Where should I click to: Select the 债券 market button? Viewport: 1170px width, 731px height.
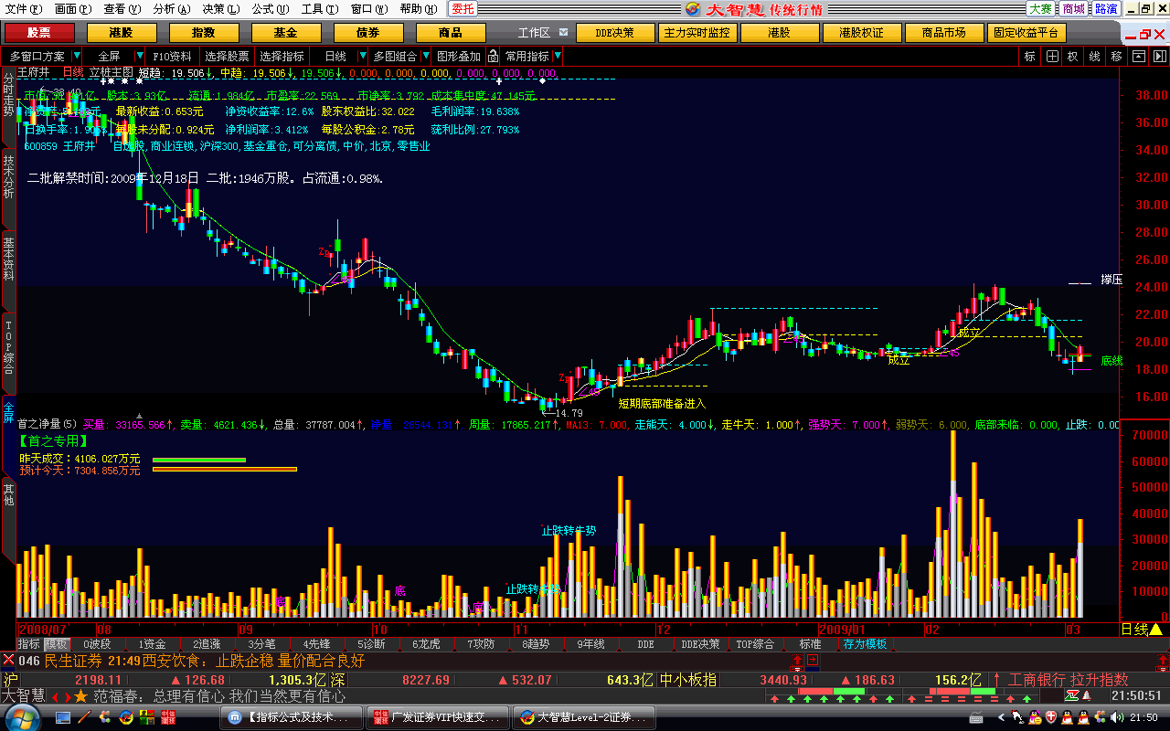[368, 33]
